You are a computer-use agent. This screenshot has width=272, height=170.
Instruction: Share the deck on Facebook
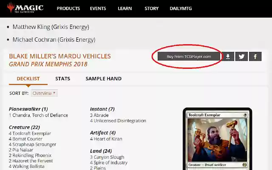point(255,57)
